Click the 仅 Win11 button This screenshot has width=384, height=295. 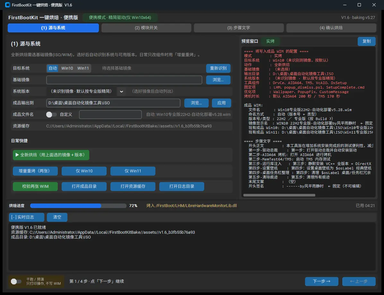(133, 171)
